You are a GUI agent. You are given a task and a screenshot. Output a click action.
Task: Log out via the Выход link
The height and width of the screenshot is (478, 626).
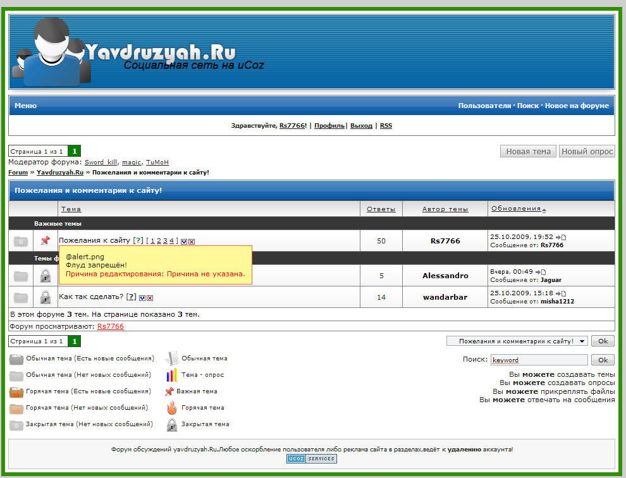[x=361, y=125]
